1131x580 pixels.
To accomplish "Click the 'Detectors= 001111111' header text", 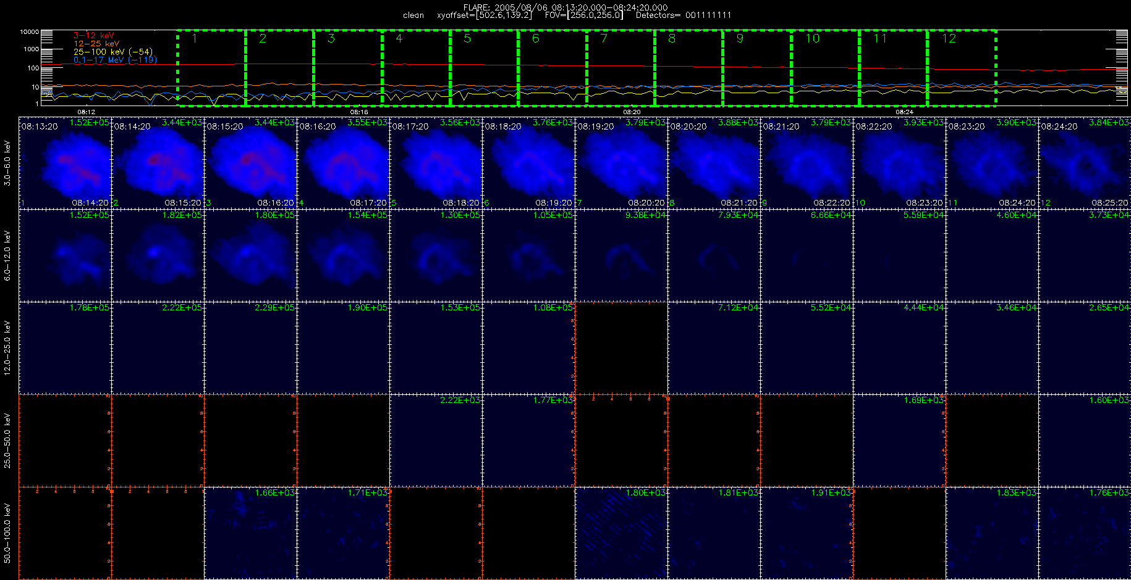I will point(684,15).
